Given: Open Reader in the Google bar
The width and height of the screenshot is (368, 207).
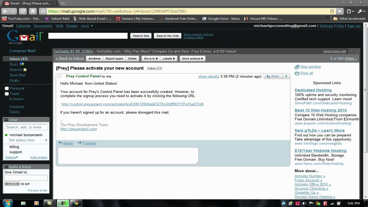Looking at the screenshot, I should click(72, 26).
